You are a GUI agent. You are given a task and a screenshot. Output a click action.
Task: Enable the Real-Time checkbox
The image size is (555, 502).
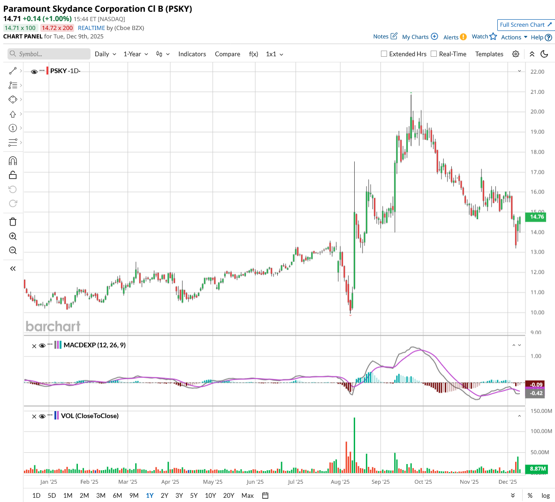point(433,54)
